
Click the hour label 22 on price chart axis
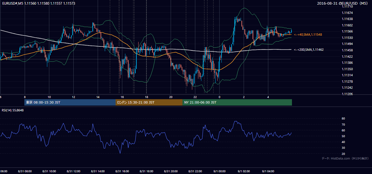pos(195,97)
